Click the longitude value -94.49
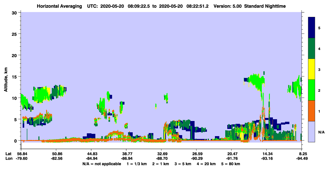335x171 pixels. (301, 158)
